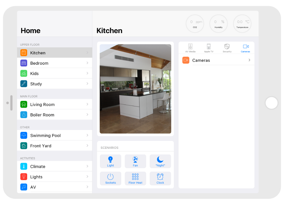
Task: Select the red Lights bulb icon
Action: (x=24, y=177)
